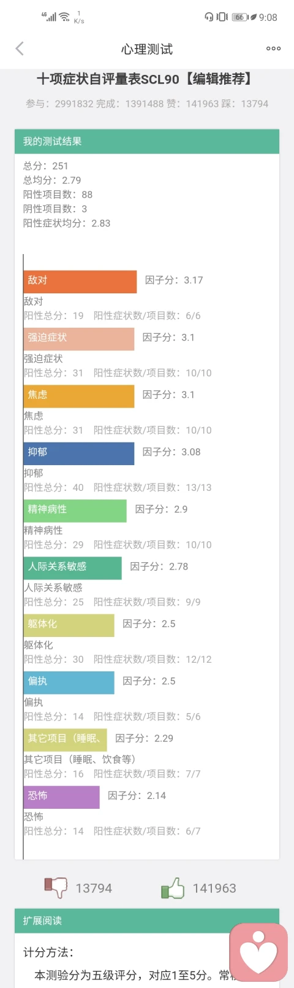Viewport: 294px width, 988px height.
Task: Tap the Wi-Fi status icon
Action: (x=64, y=17)
